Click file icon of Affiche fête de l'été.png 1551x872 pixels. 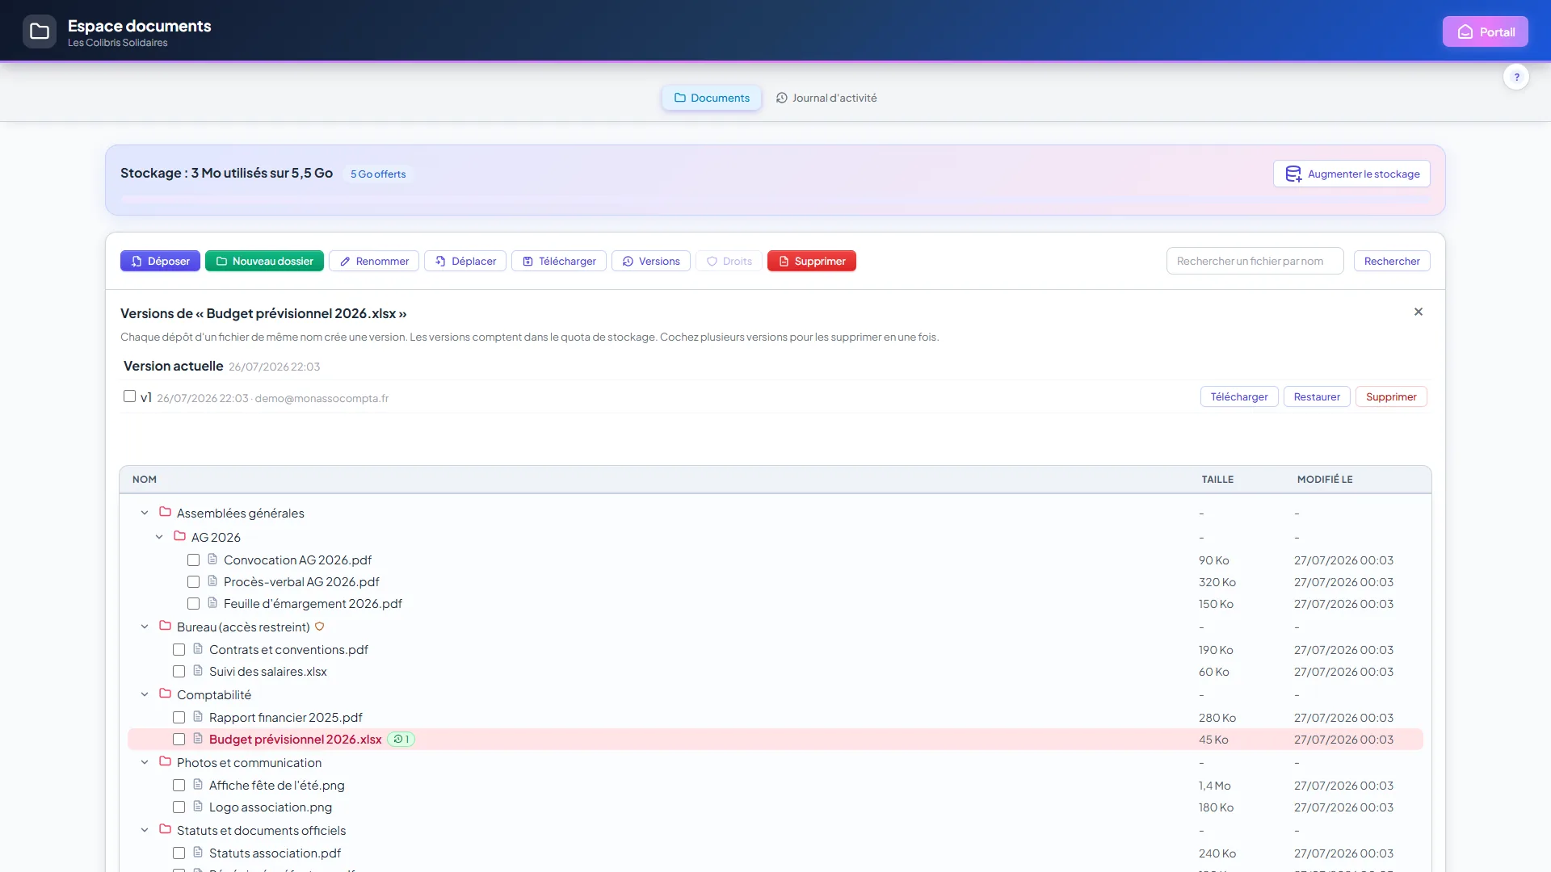coord(198,784)
